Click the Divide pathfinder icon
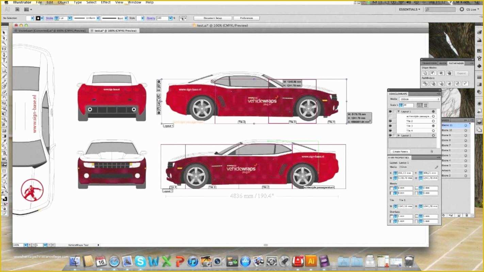This screenshot has width=484, height=272. click(425, 83)
